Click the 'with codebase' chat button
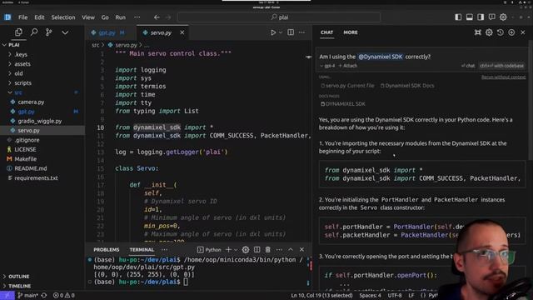533x300 pixels. [x=501, y=66]
